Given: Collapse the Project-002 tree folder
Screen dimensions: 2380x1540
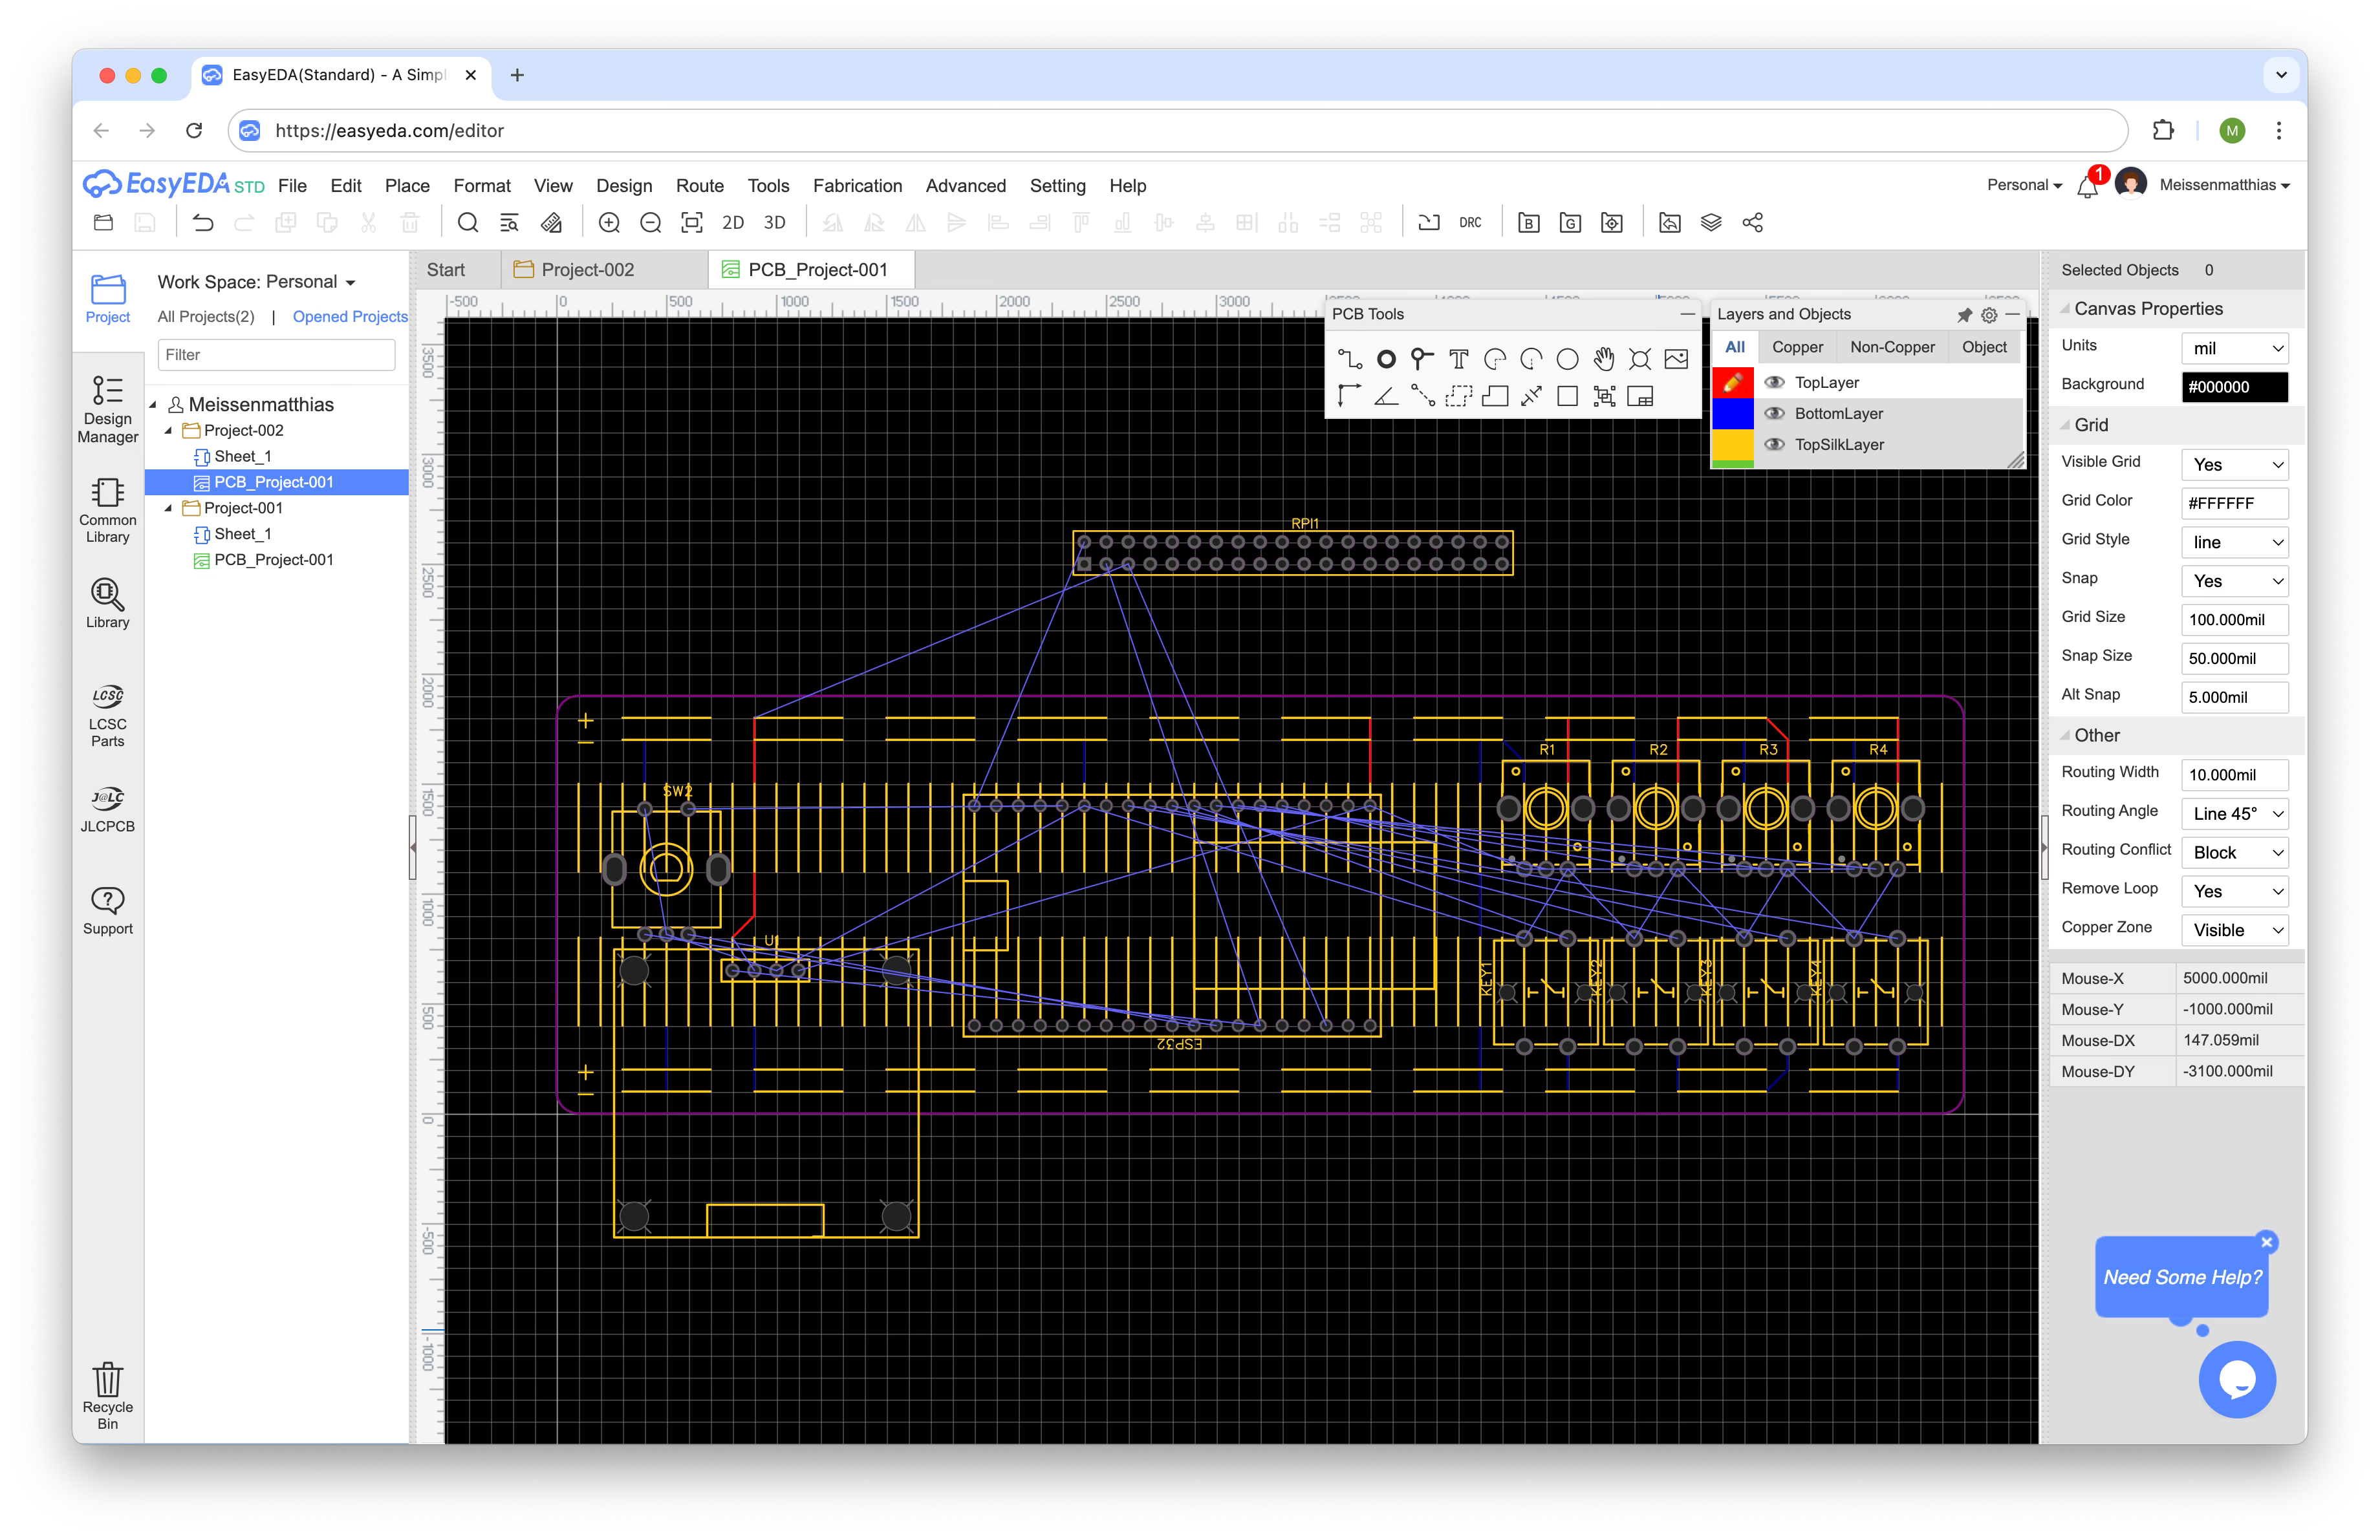Looking at the screenshot, I should 168,431.
